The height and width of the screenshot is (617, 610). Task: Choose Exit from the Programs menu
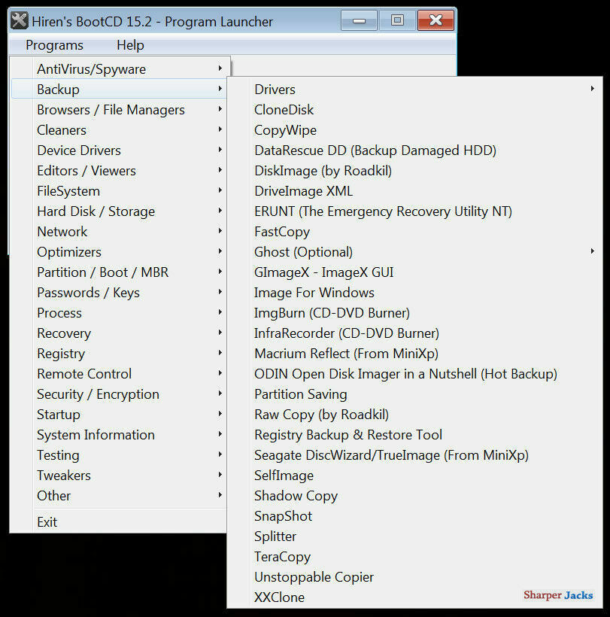(118, 522)
